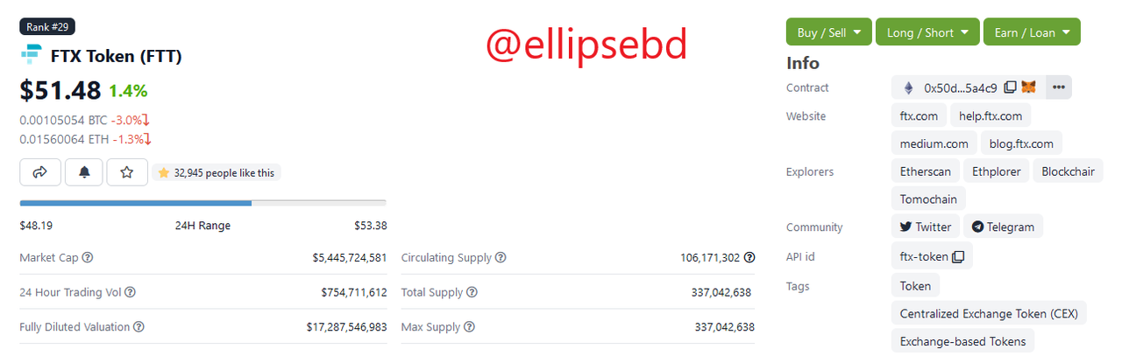Toggle the star favorite button

pos(127,172)
